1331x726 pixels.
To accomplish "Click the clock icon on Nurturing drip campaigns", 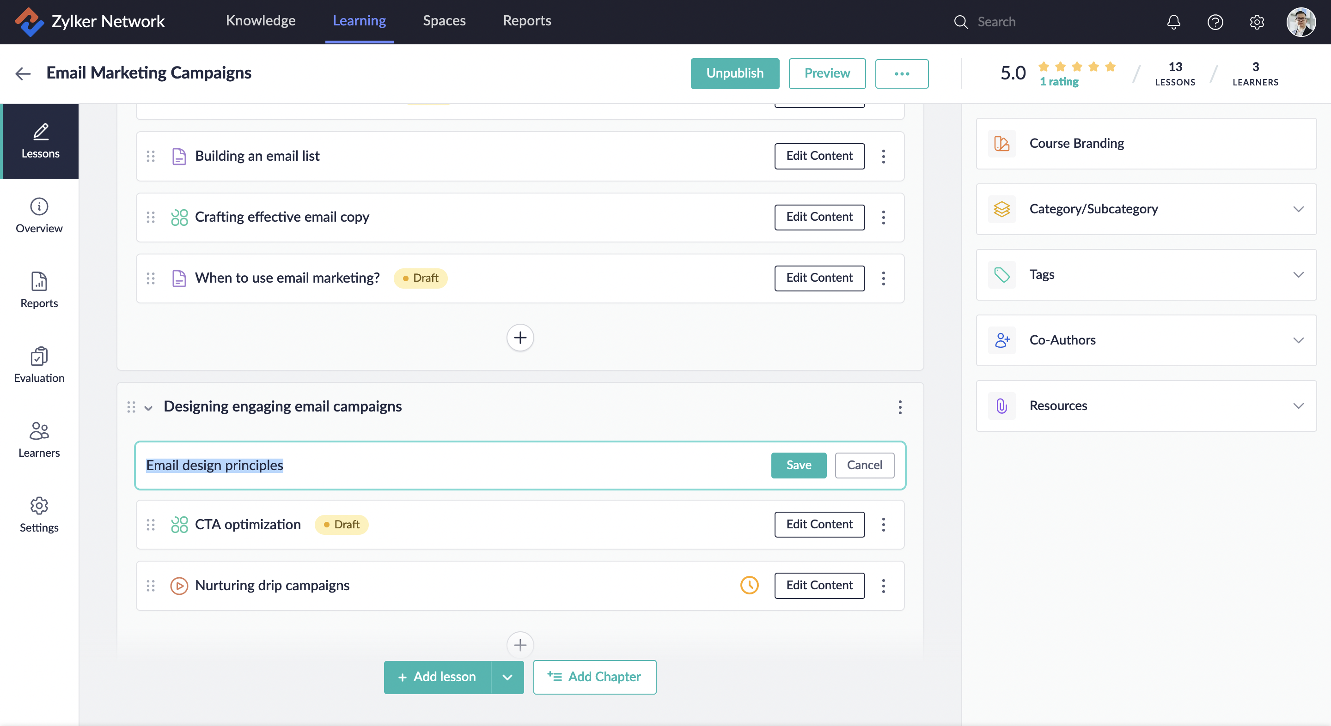I will (749, 585).
